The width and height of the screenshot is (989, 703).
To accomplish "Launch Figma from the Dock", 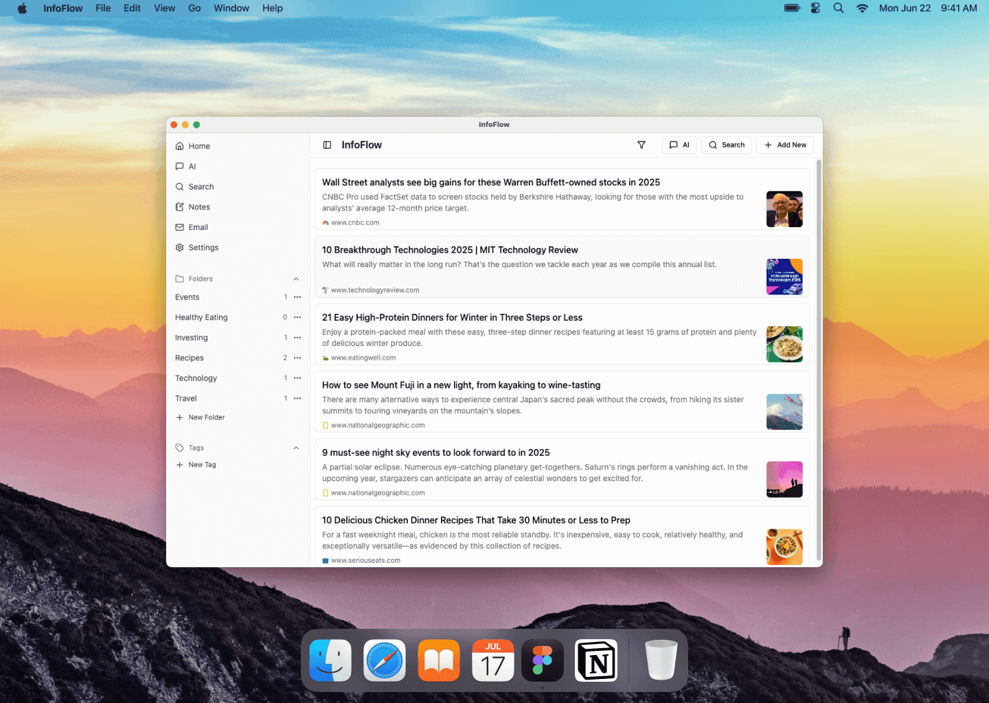I will coord(542,660).
